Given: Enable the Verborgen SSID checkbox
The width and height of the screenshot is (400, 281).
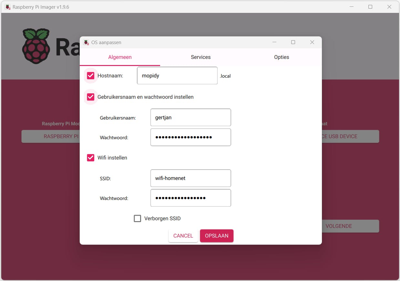Looking at the screenshot, I should (x=138, y=219).
